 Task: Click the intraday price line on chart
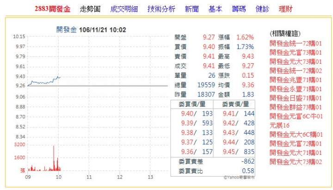pos(44,82)
